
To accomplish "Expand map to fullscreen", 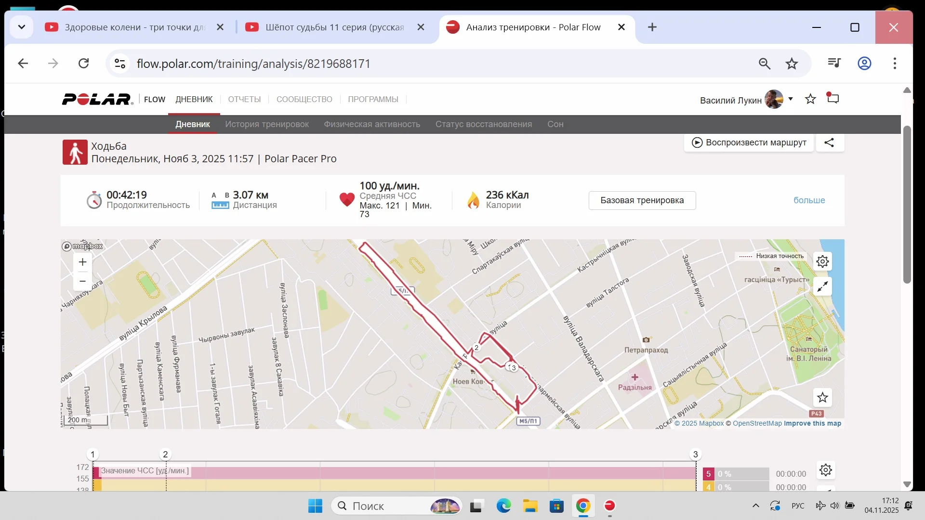I will [x=822, y=286].
